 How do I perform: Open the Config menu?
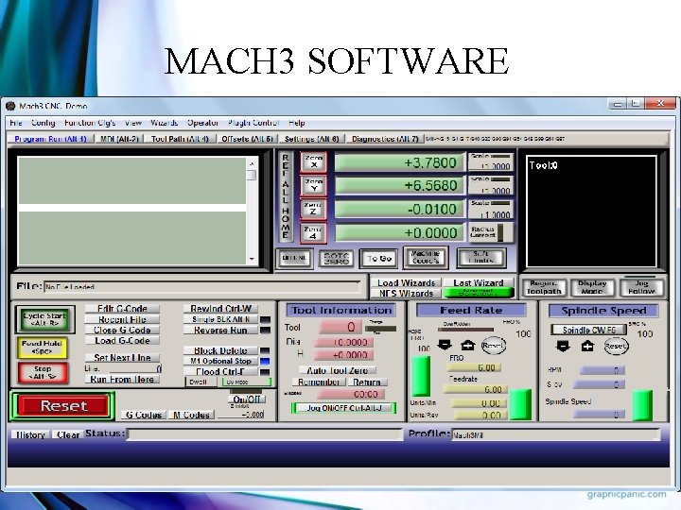click(43, 123)
